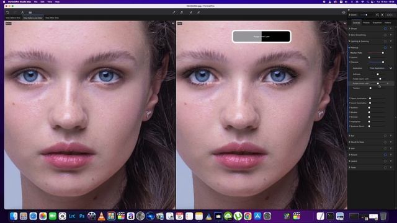
Task: Select View Before Only
Action: (x=13, y=18)
